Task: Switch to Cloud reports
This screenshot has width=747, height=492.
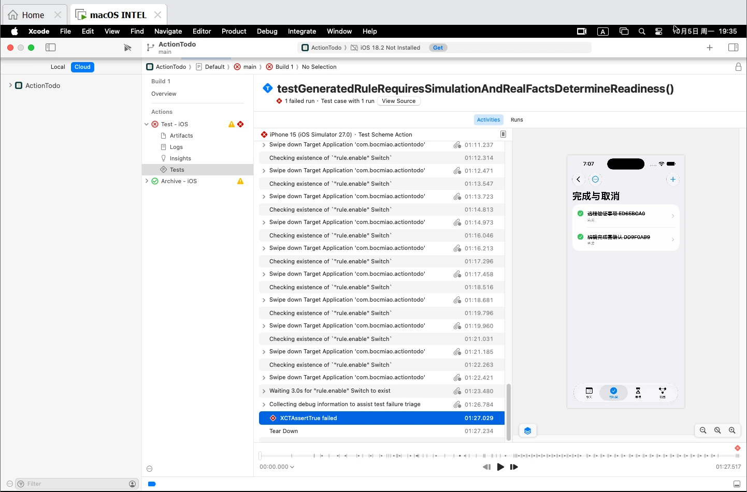Action: pyautogui.click(x=82, y=67)
